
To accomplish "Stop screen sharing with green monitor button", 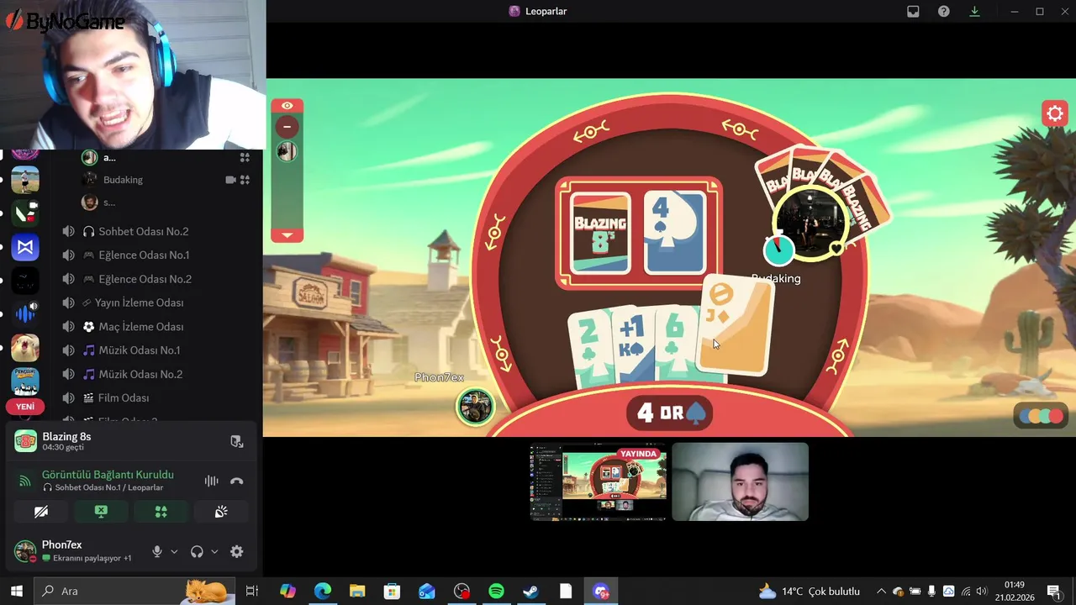I will 101,512.
